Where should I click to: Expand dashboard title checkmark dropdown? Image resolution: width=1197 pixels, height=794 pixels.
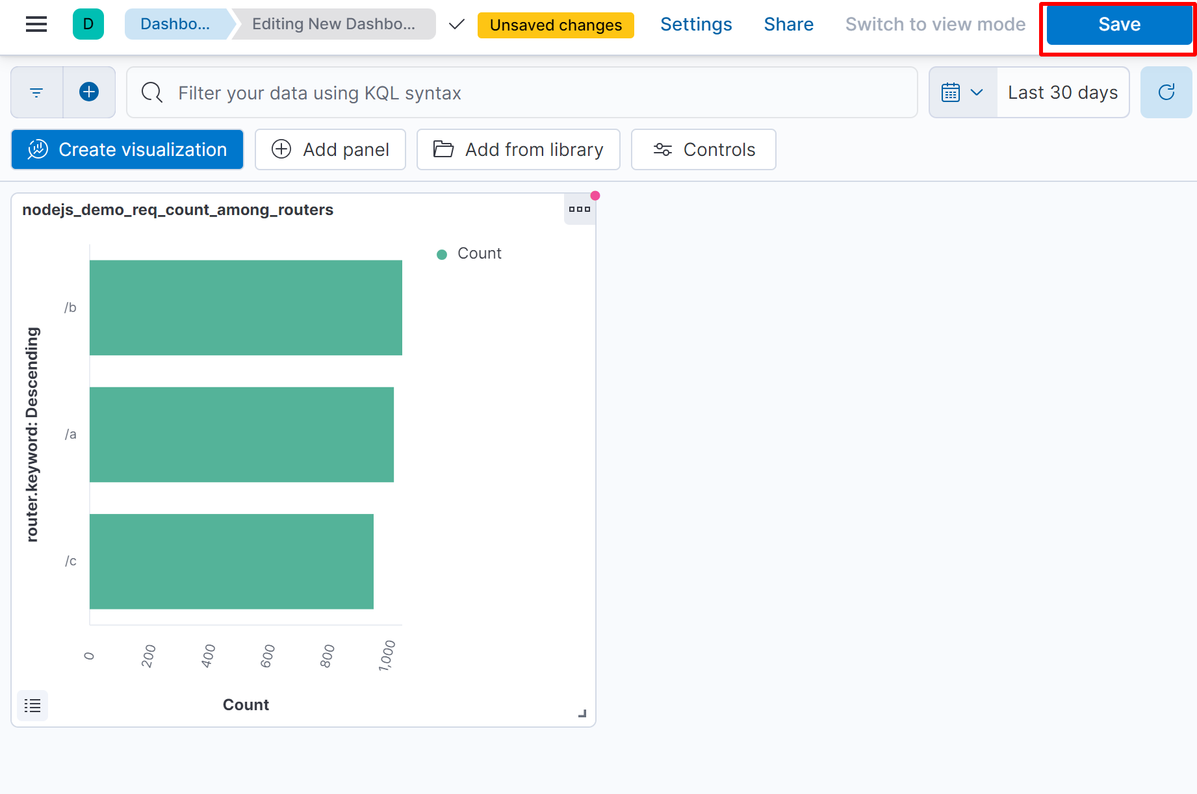[457, 25]
